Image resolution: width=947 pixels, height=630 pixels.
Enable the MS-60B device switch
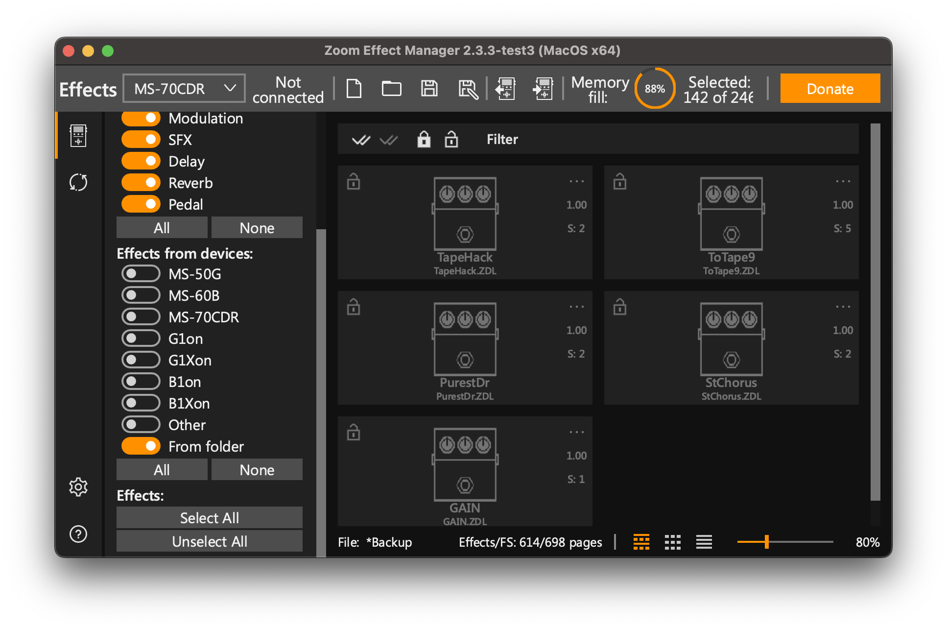tap(141, 295)
